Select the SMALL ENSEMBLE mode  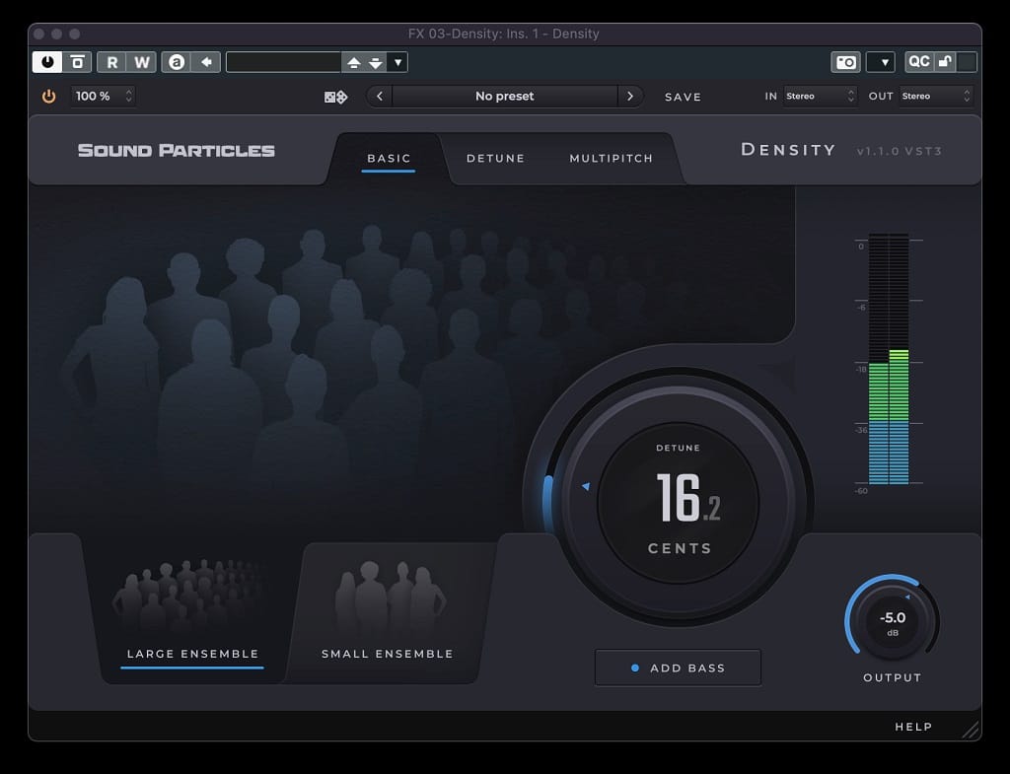(388, 611)
